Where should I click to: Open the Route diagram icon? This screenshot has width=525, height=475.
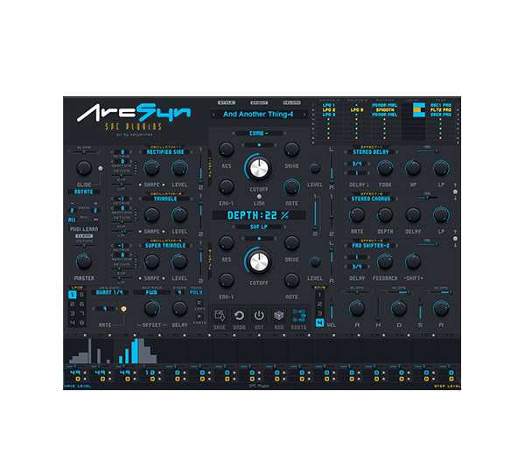pos(298,316)
